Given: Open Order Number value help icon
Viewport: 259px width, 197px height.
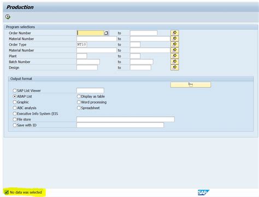Looking at the screenshot, I should tap(106, 33).
